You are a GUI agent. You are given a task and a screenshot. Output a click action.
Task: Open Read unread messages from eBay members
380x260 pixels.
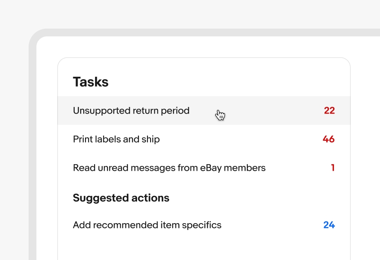tap(169, 168)
